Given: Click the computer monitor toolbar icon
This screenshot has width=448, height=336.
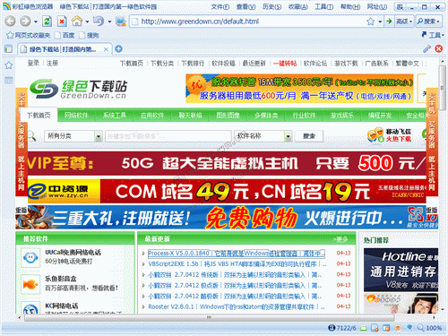Looking at the screenshot, I should tap(121, 22).
